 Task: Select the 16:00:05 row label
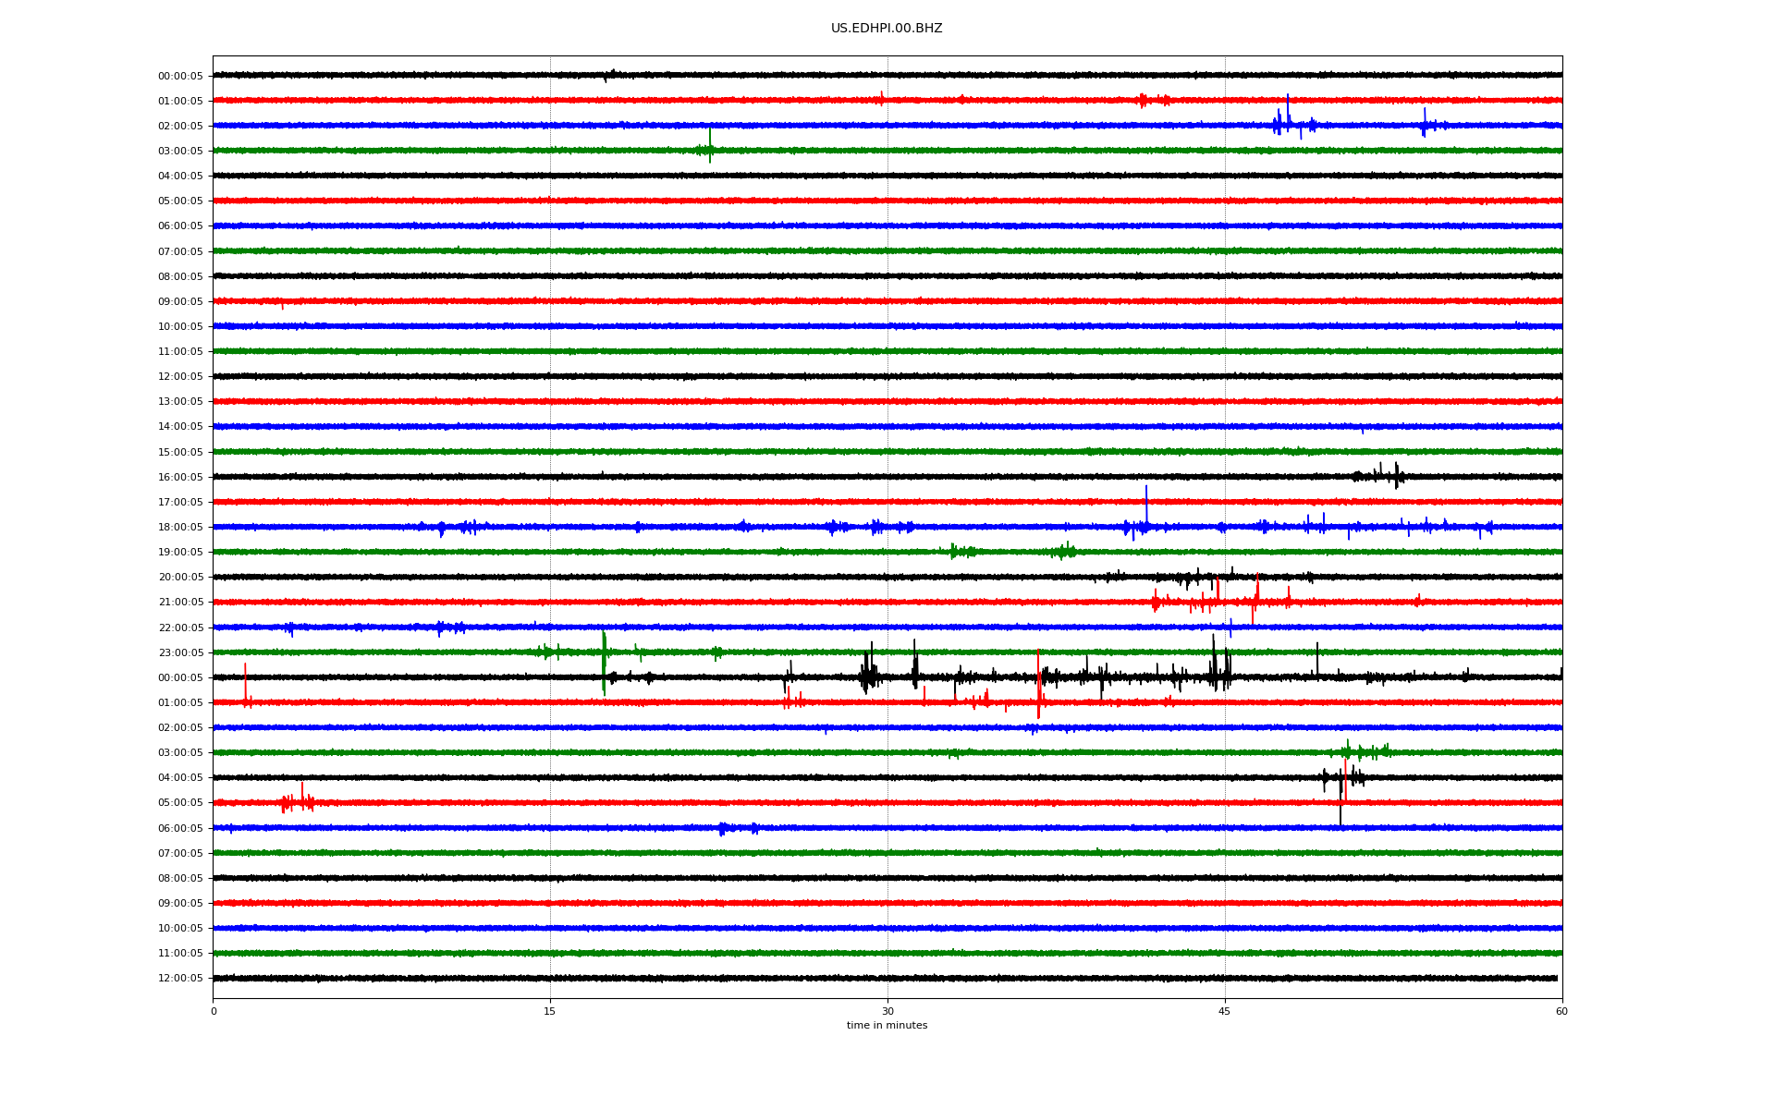(x=180, y=478)
